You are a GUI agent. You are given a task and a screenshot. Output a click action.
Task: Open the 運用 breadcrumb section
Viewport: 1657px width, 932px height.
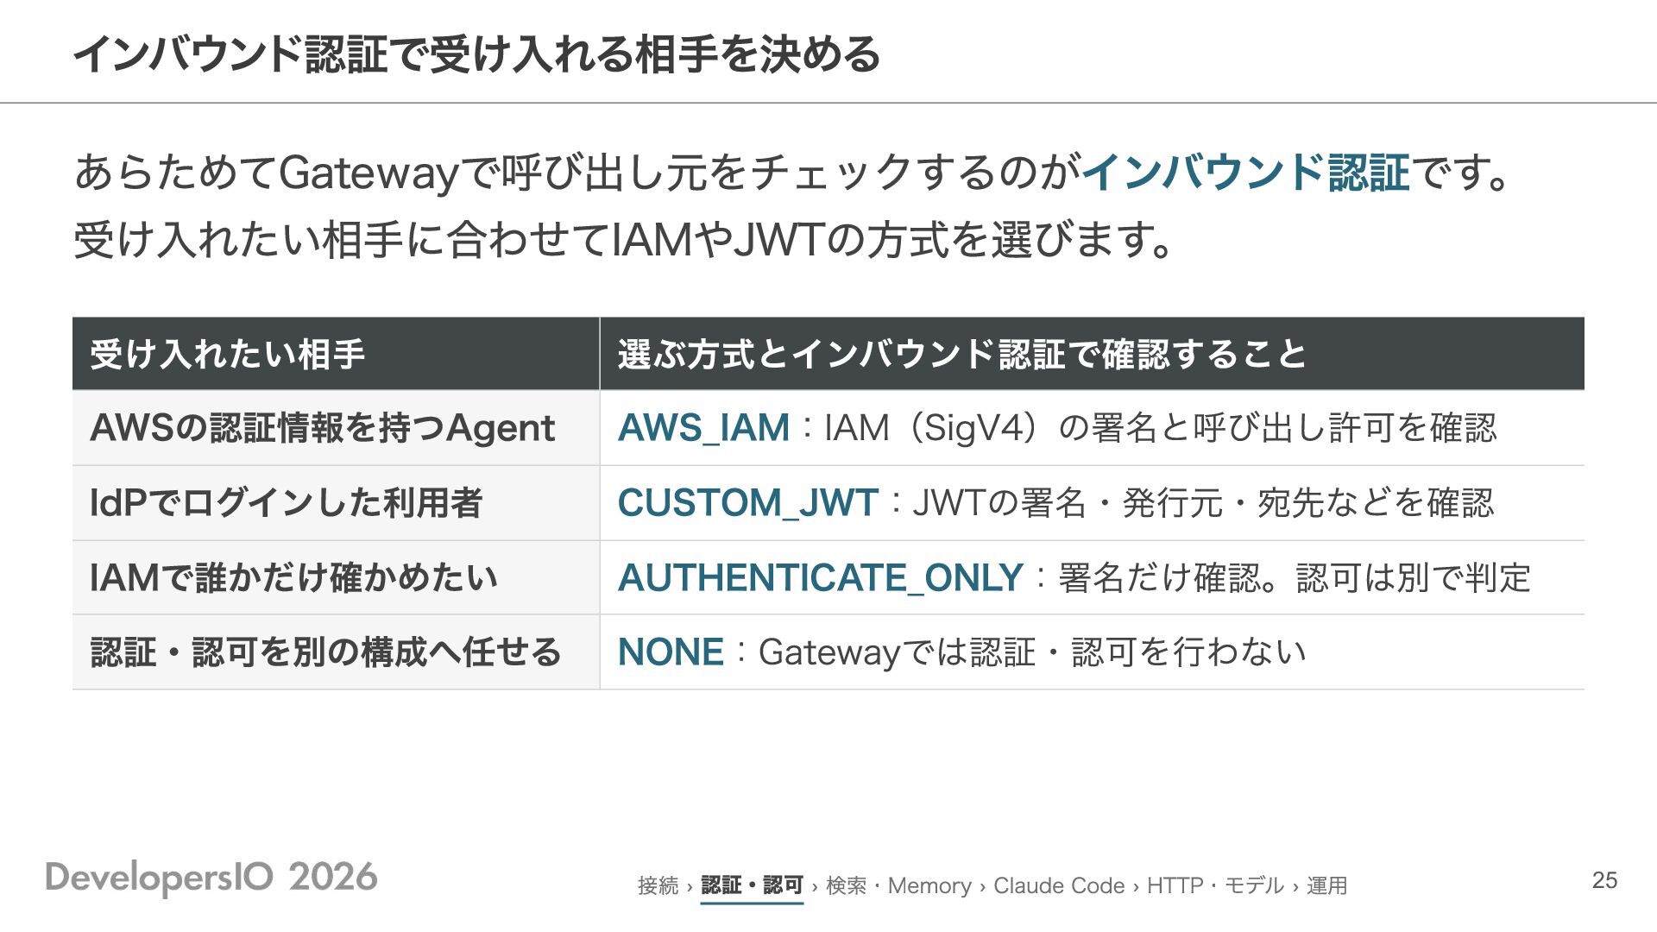pyautogui.click(x=1326, y=885)
